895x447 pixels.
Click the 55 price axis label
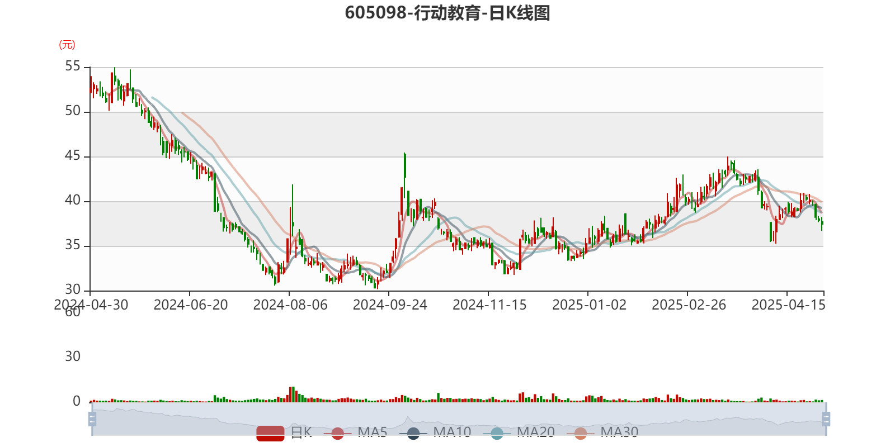pos(73,66)
